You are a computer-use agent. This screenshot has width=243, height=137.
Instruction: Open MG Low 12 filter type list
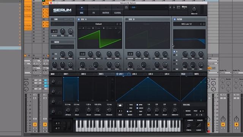(186, 24)
